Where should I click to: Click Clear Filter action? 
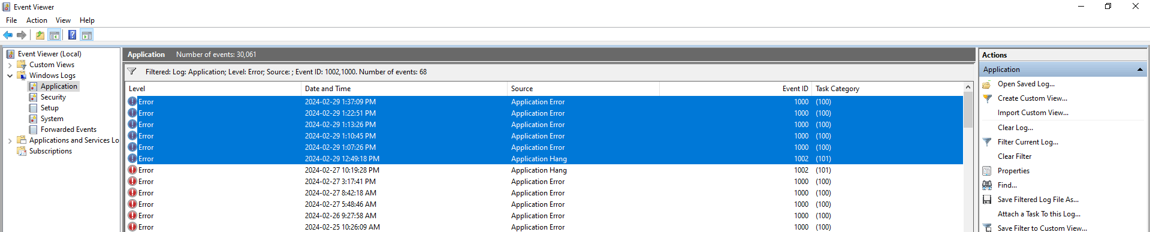(1015, 156)
